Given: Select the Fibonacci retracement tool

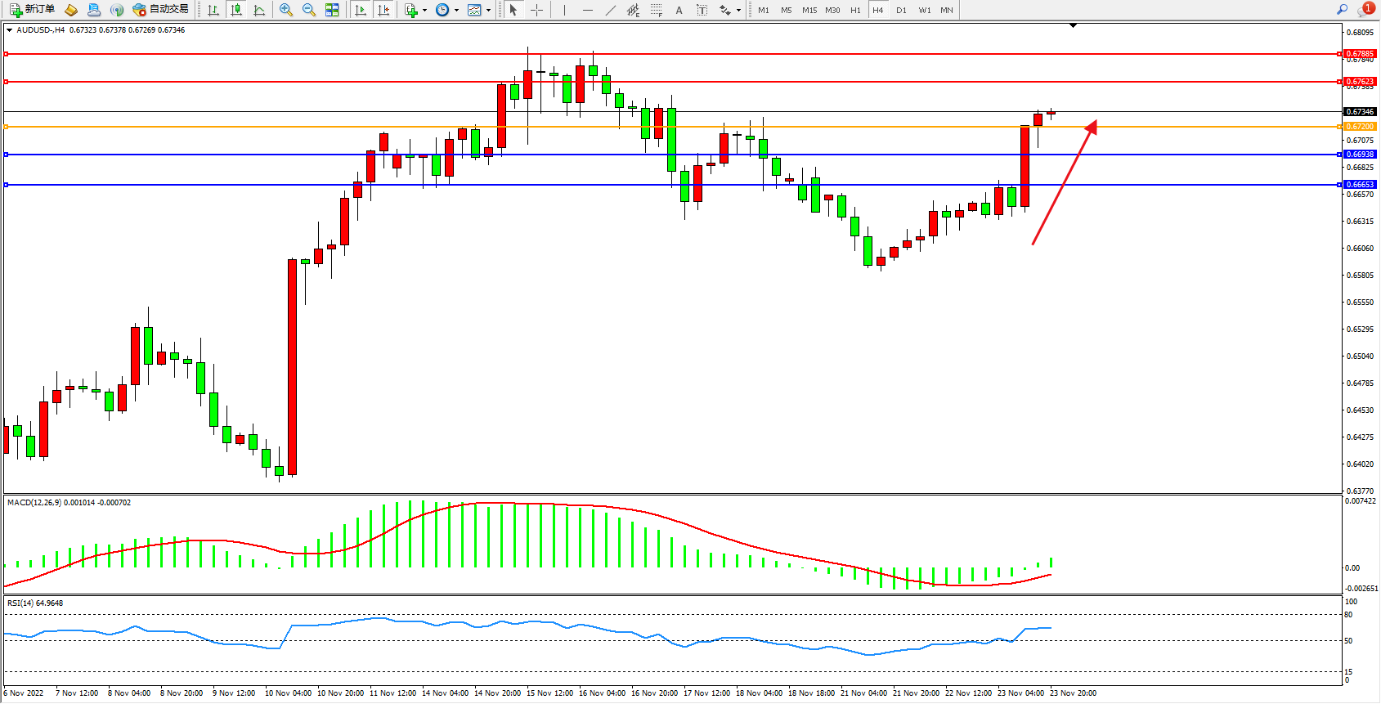Looking at the screenshot, I should [x=656, y=10].
